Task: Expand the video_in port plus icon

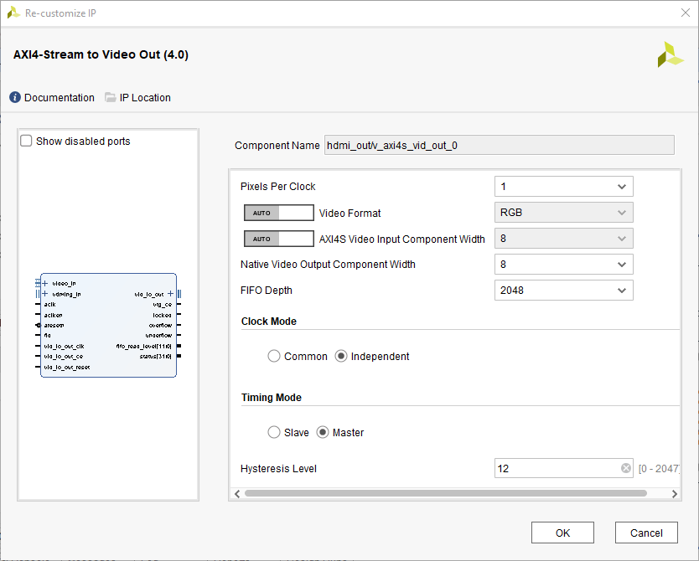Action: click(44, 283)
